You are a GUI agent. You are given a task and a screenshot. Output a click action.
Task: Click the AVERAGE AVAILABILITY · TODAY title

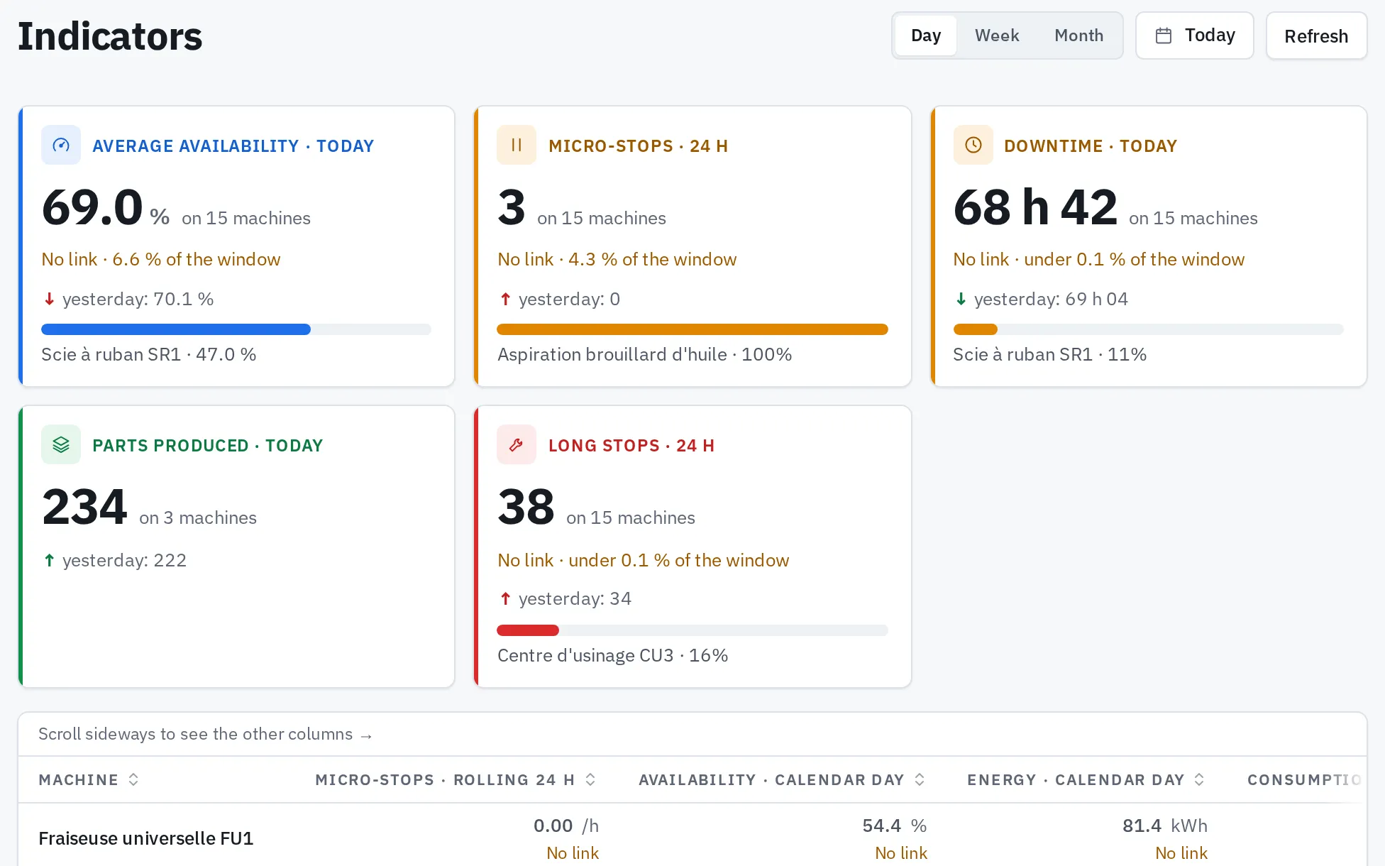[233, 146]
